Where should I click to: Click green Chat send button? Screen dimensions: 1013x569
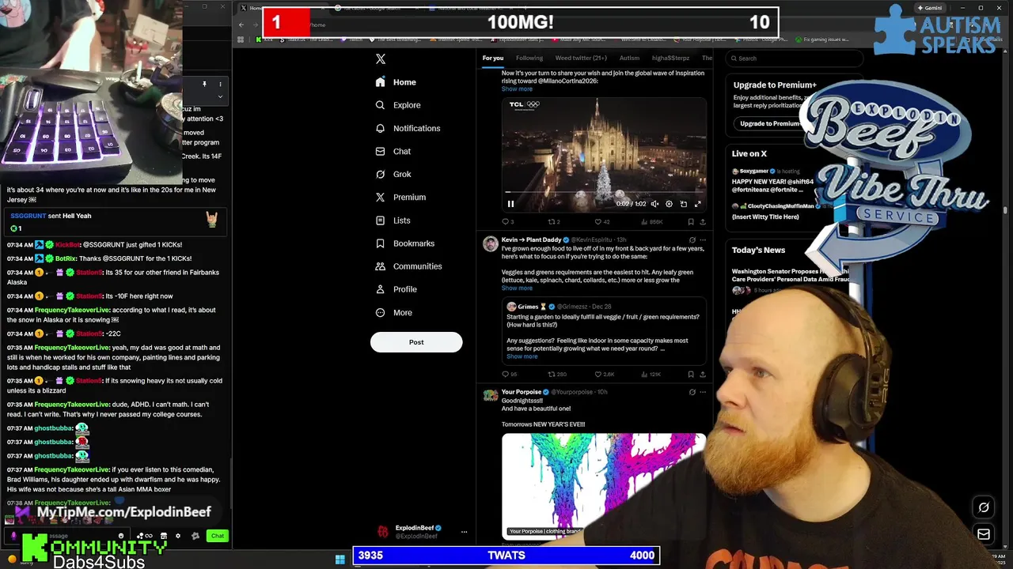coord(217,536)
